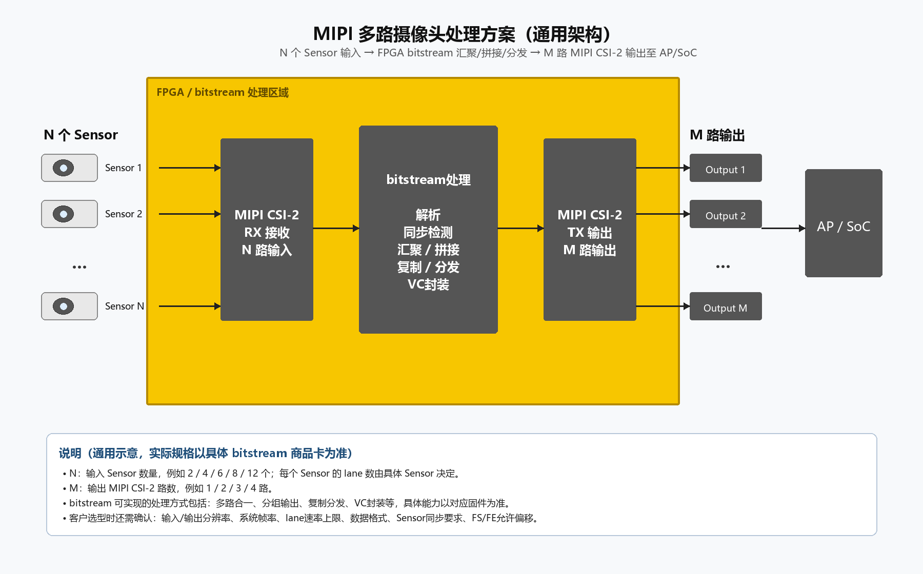This screenshot has width=923, height=574.
Task: Click the ellipsis under the sensor list
Action: tap(79, 267)
